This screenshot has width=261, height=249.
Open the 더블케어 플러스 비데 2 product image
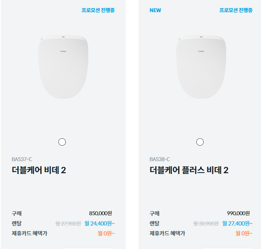[201, 67]
